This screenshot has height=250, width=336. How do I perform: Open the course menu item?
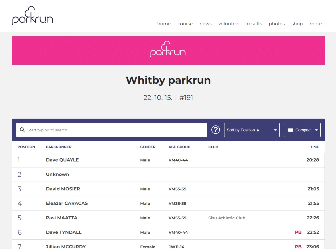[x=185, y=24]
